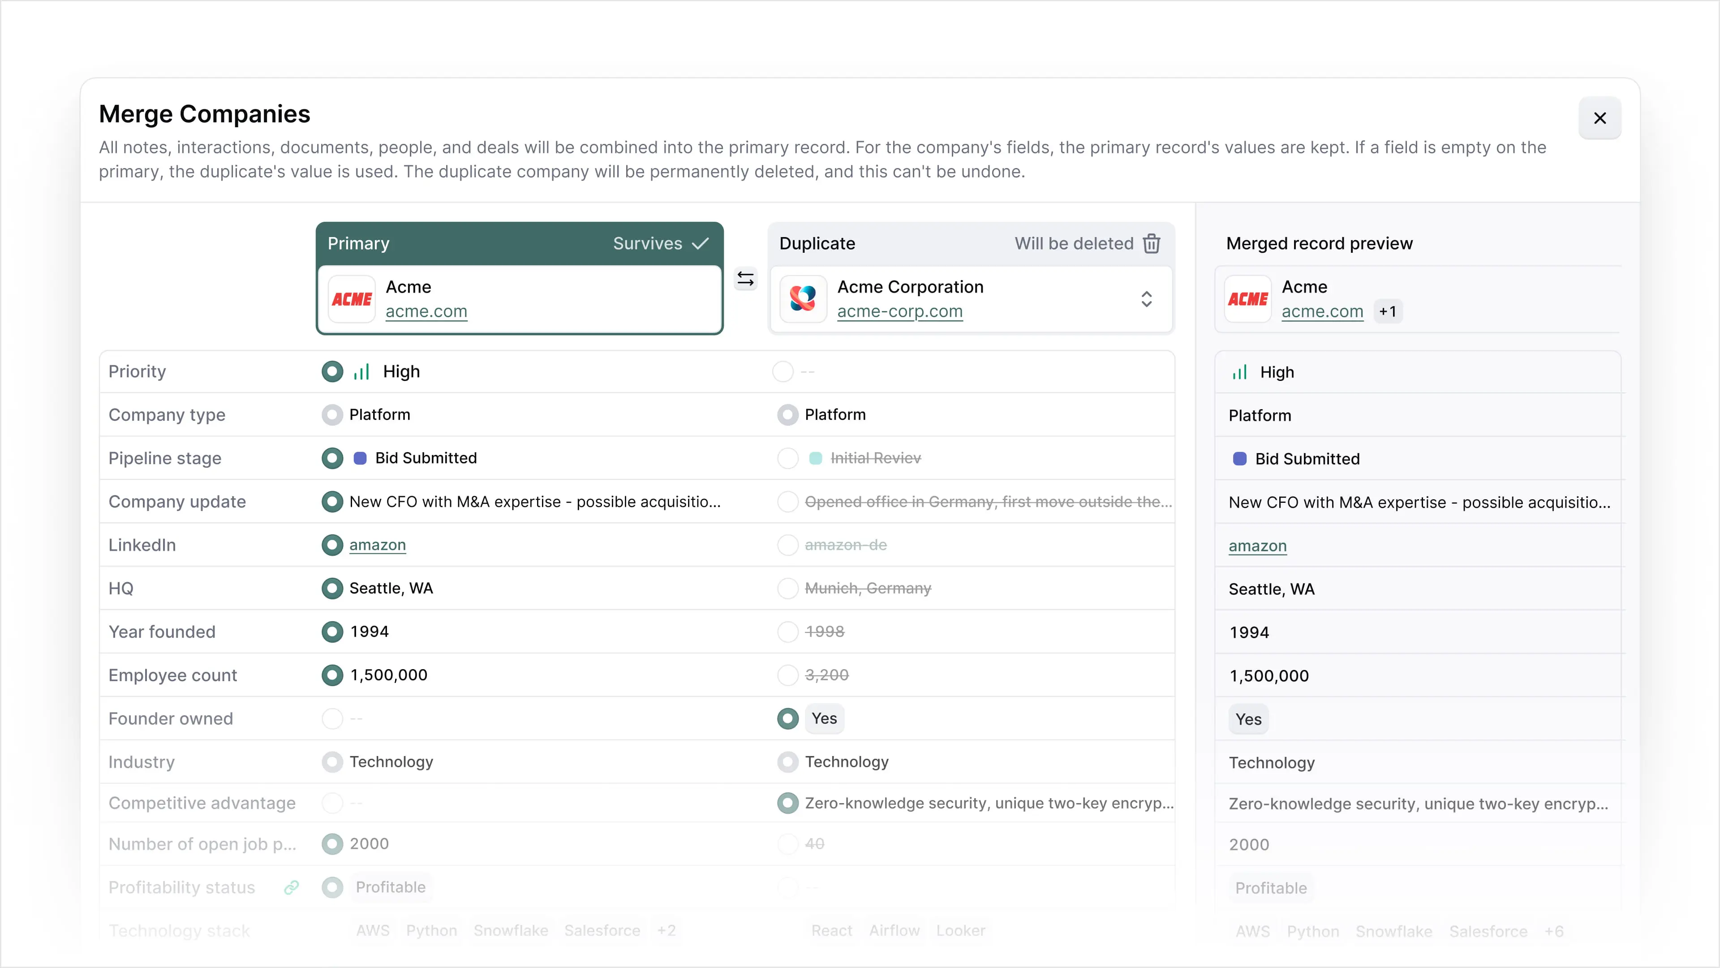
Task: Choose 40 open job positions option
Action: click(788, 844)
